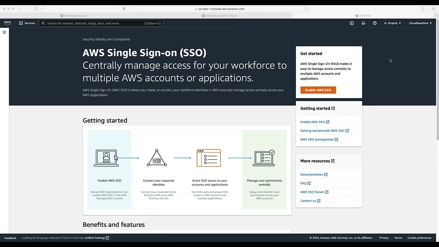Click the Grant SSO access list illustration
439x247 pixels.
209,158
